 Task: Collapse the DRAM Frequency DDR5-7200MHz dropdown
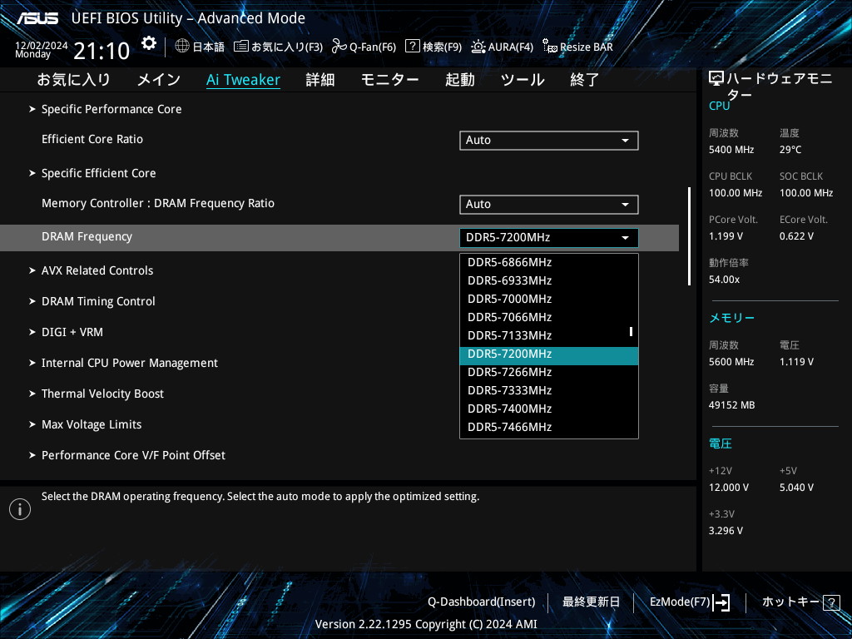[x=549, y=237]
